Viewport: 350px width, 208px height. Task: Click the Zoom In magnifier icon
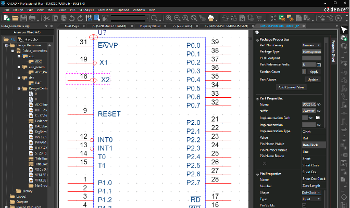click(x=169, y=18)
